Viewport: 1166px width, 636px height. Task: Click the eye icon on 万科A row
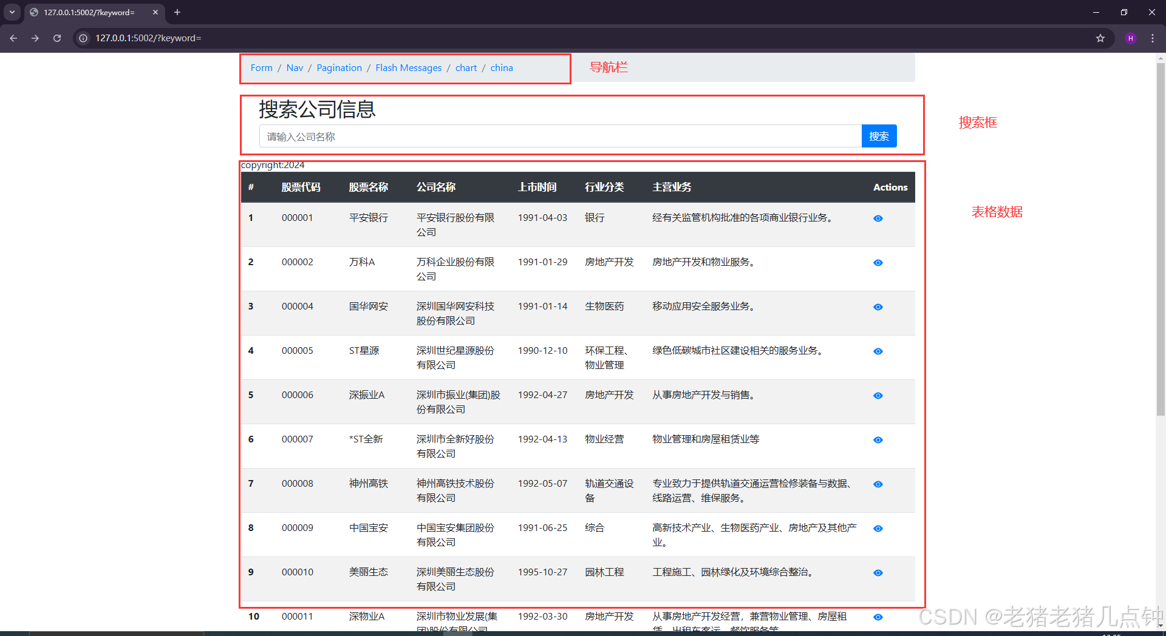[878, 262]
